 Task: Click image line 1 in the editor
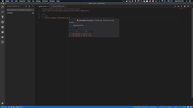click(65, 11)
